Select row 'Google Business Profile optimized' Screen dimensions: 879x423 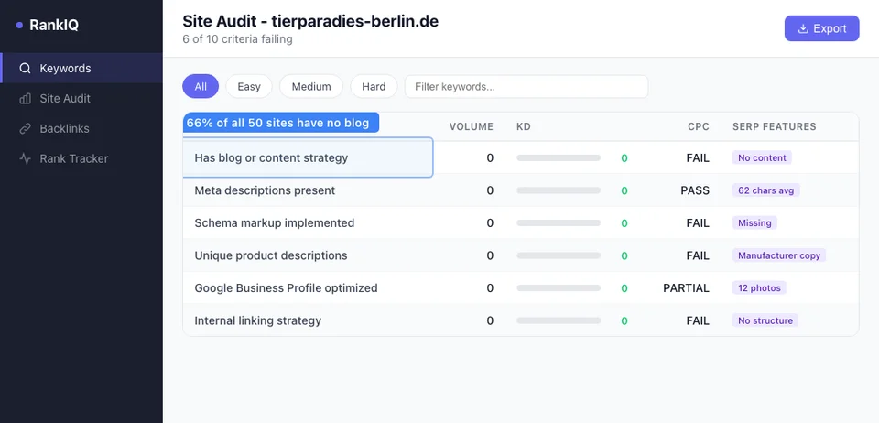click(520, 288)
